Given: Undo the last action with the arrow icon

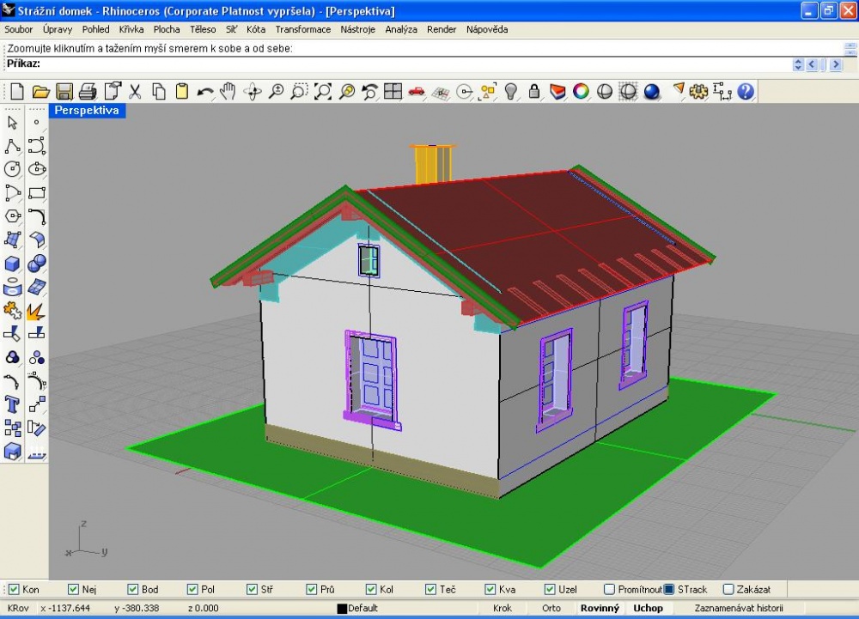Looking at the screenshot, I should 205,91.
